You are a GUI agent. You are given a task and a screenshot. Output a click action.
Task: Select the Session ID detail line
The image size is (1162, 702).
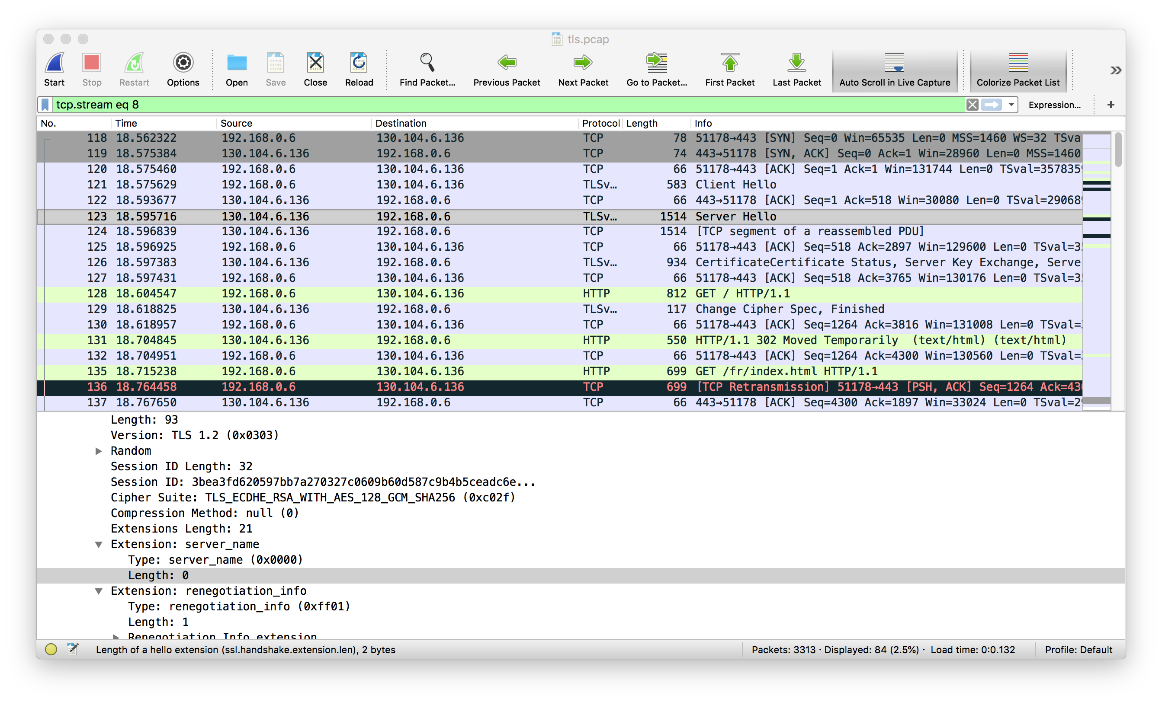pos(323,482)
